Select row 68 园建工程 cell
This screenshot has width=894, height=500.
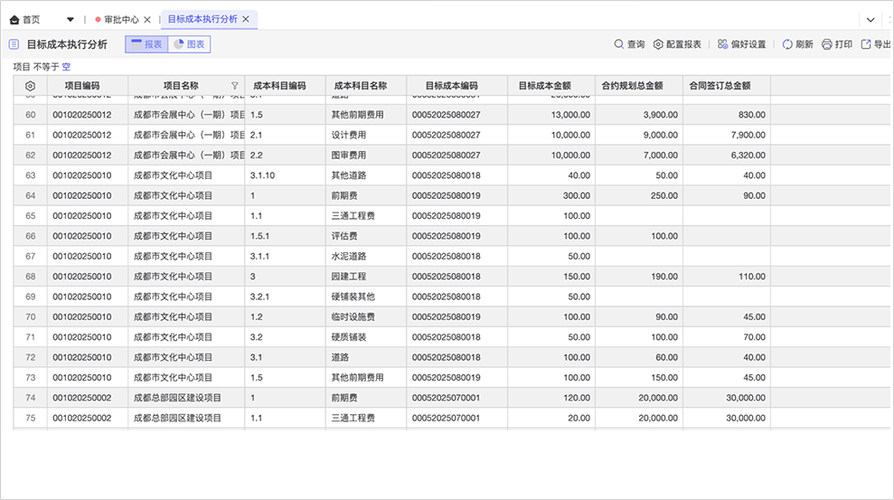[349, 277]
